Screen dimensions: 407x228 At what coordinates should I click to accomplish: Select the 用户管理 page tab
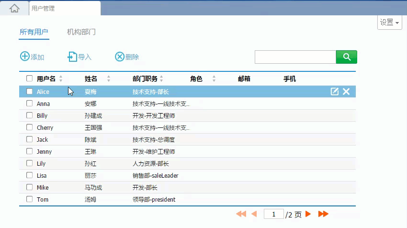pos(65,8)
